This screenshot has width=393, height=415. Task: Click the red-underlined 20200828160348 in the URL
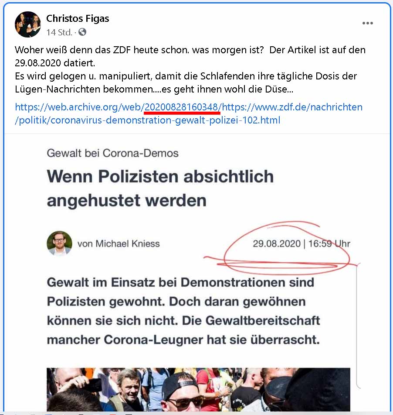pyautogui.click(x=182, y=107)
